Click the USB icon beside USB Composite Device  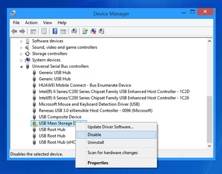[34, 117]
